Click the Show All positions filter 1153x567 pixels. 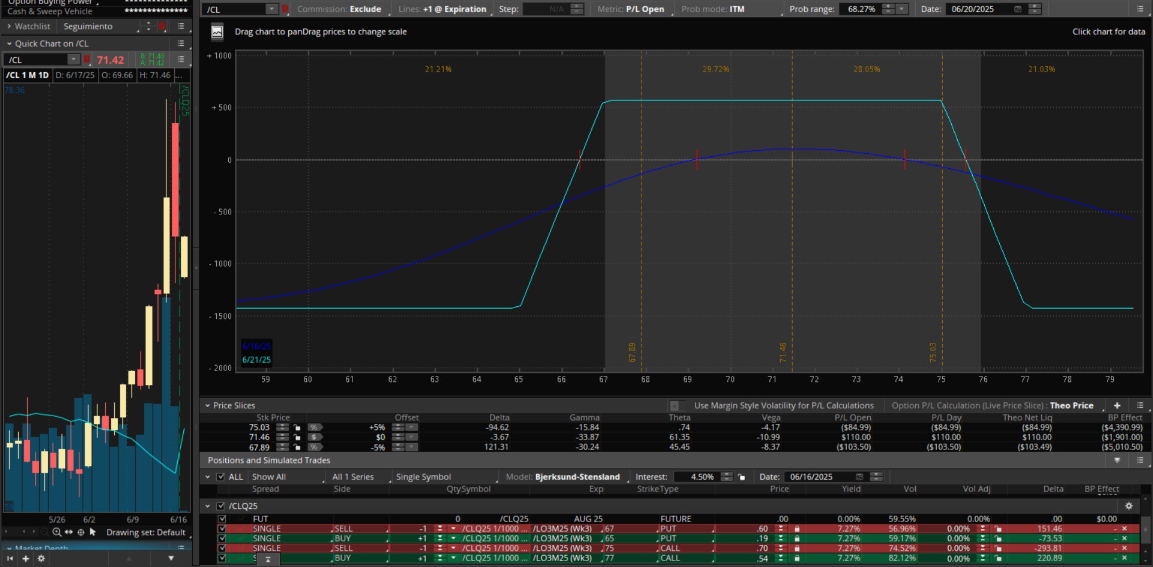point(268,477)
